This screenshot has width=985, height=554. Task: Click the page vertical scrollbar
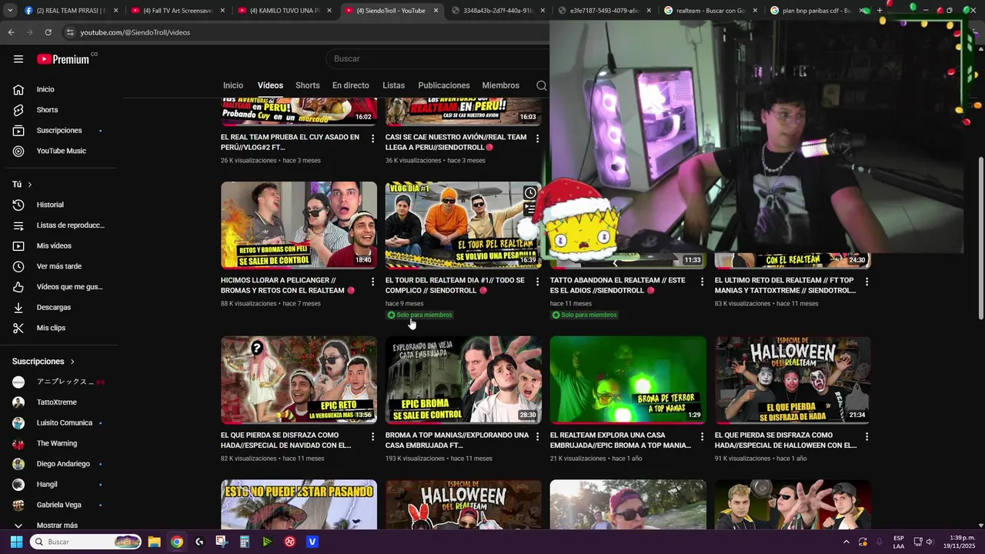coord(980,239)
